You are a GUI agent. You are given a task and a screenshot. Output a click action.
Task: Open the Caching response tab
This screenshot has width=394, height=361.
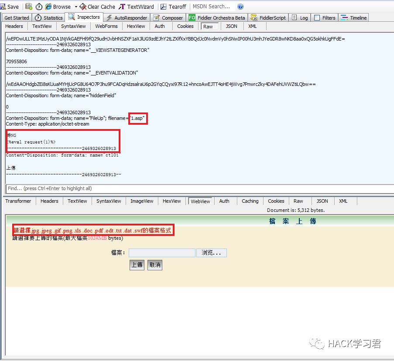(x=250, y=201)
